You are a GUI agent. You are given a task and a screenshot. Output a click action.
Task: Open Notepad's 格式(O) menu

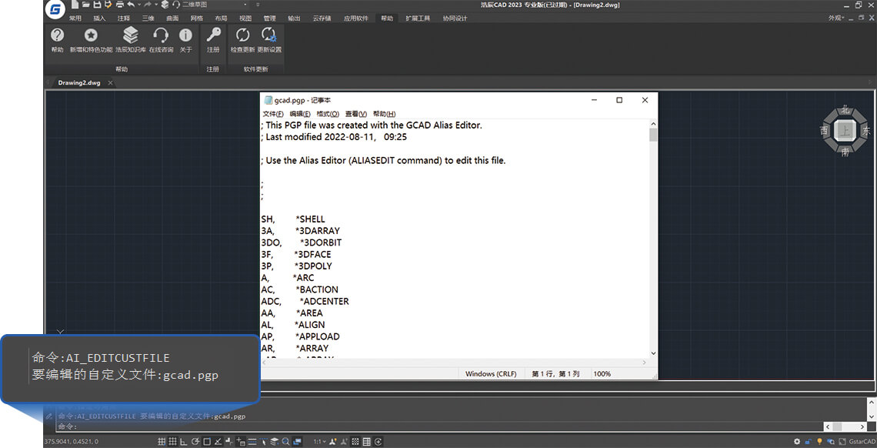[x=328, y=113]
